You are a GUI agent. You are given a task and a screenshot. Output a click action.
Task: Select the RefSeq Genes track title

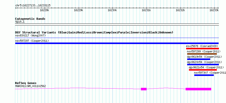click(x=26, y=83)
